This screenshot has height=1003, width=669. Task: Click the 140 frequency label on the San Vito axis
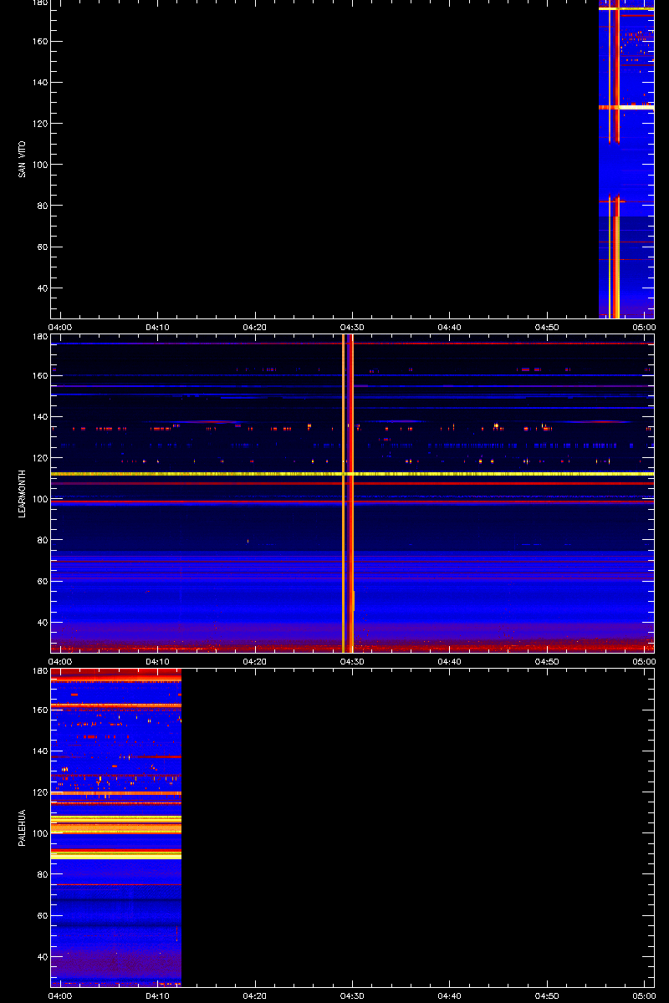pyautogui.click(x=39, y=82)
